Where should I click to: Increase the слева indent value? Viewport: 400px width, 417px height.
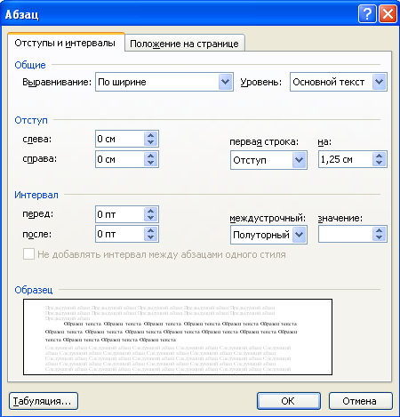(x=151, y=135)
